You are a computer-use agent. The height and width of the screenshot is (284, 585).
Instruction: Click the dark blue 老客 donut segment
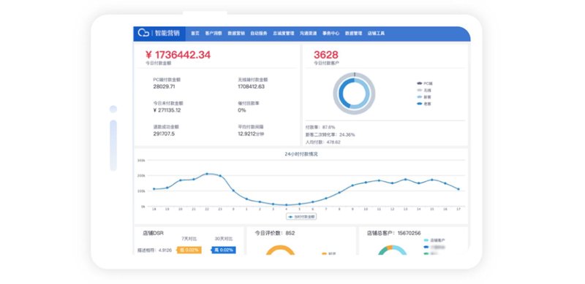(x=341, y=93)
